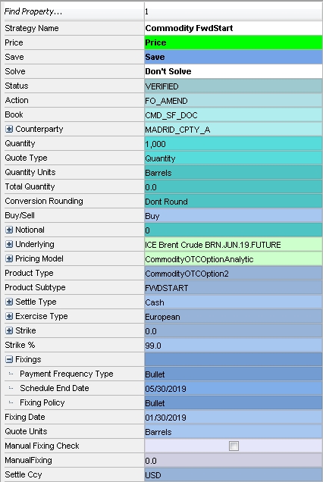The image size is (323, 482).
Task: Expand the Counterparty row
Action: 9,130
